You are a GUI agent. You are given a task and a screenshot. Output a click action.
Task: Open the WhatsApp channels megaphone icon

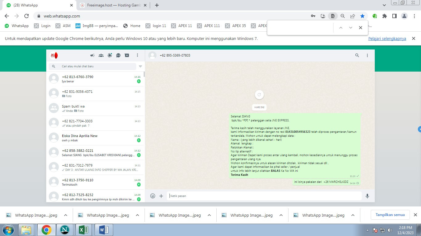[x=92, y=55]
